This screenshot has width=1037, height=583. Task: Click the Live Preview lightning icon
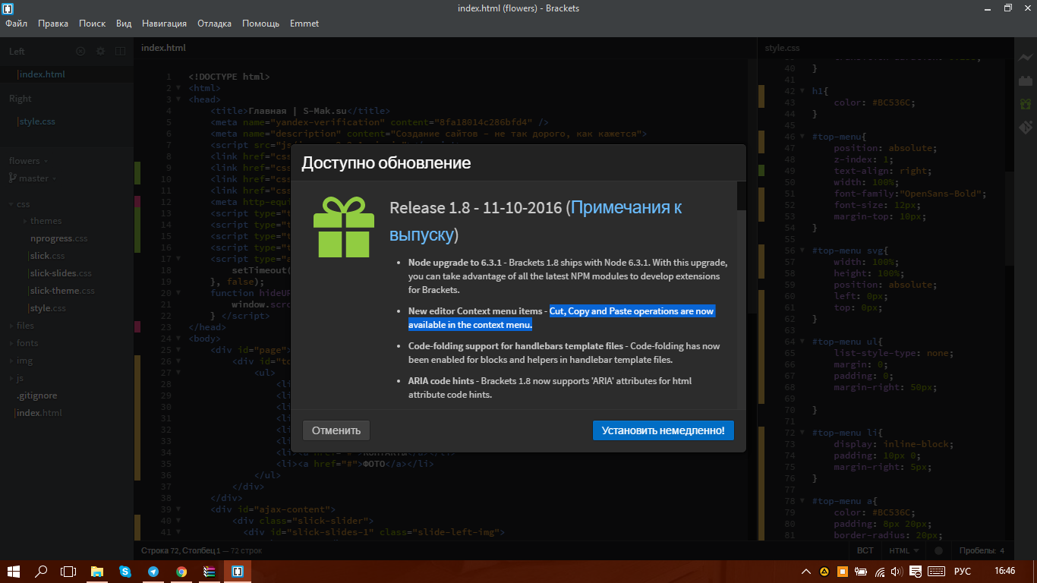pos(1025,58)
